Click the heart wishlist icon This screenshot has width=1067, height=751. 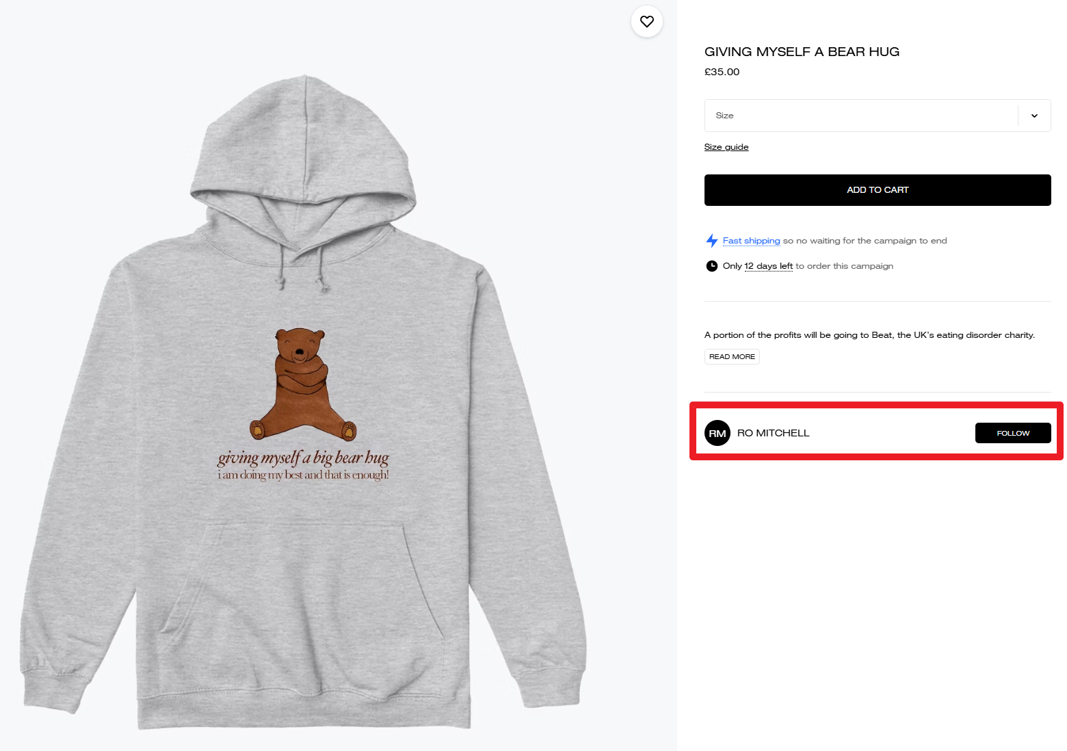646,22
